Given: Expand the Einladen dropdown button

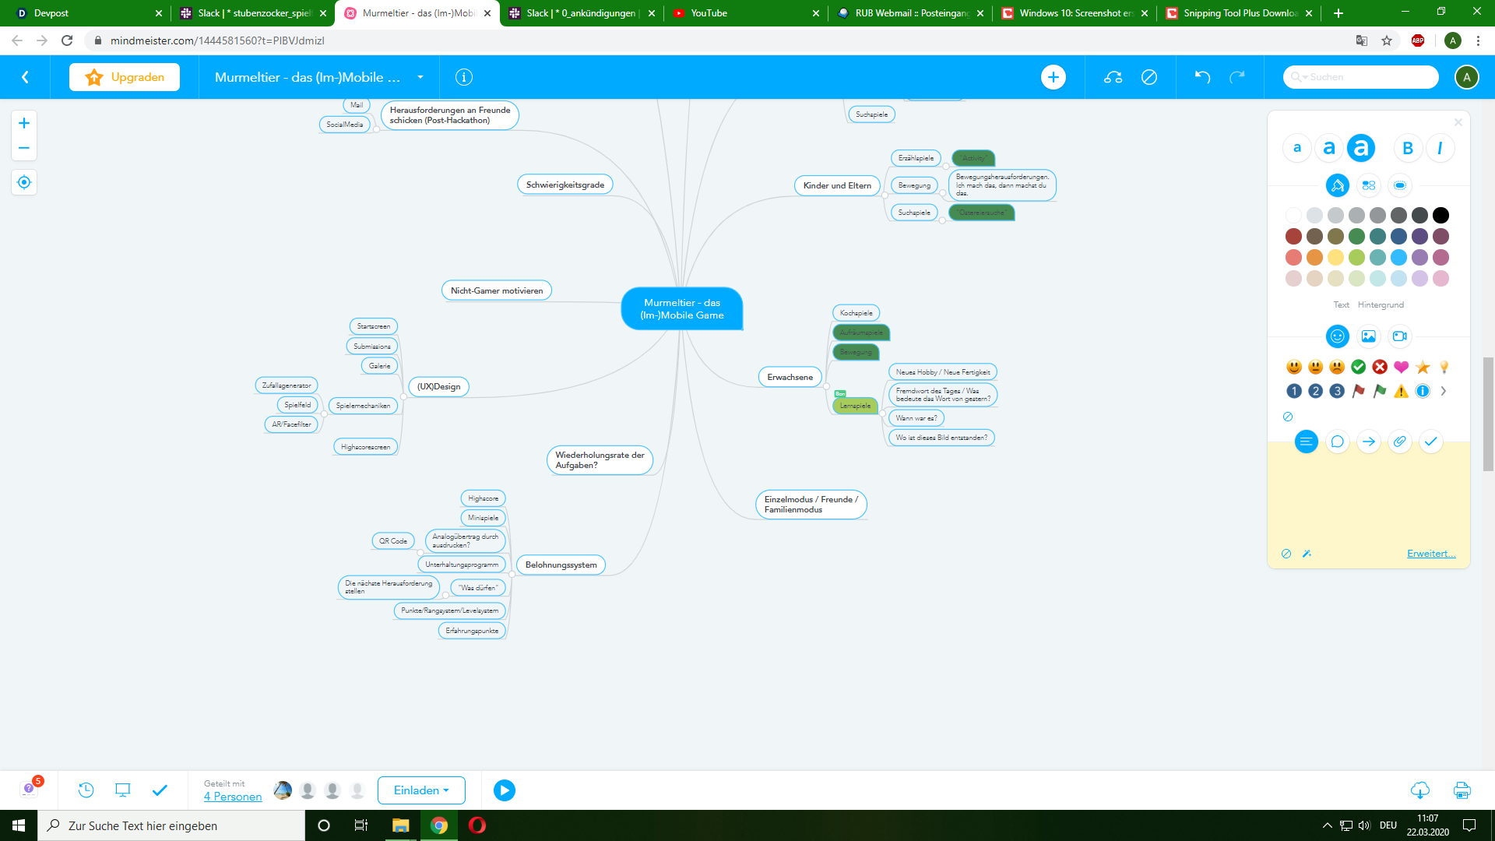Looking at the screenshot, I should pyautogui.click(x=421, y=790).
